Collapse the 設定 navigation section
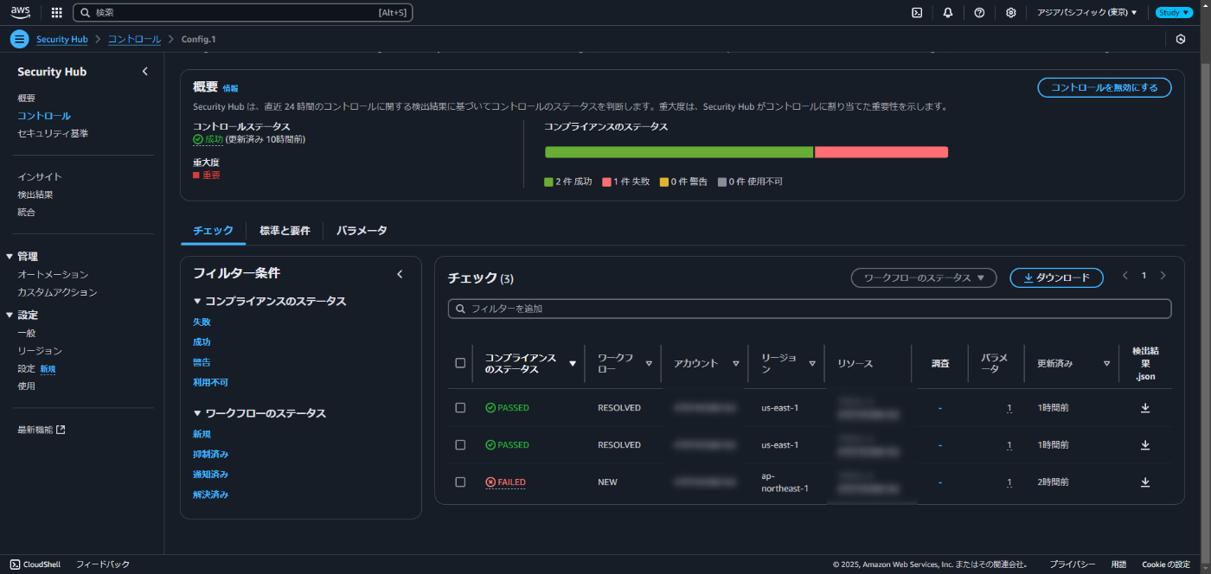This screenshot has height=574, width=1211. pyautogui.click(x=10, y=316)
